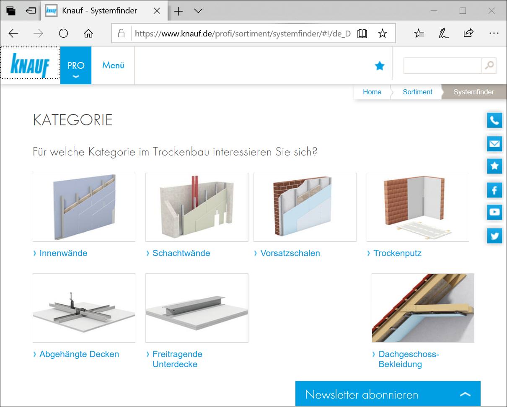Viewport: 507px width, 407px height.
Task: Go to browser home page
Action: point(88,34)
